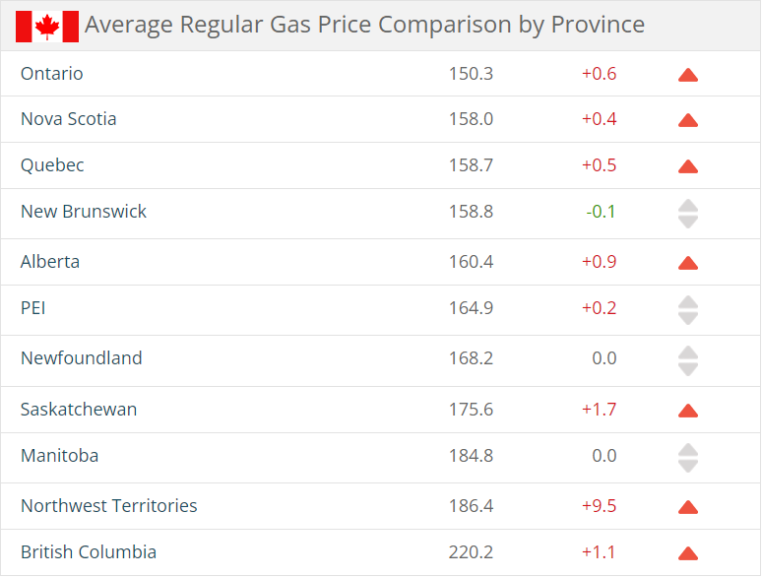
Task: Open the Ontario province link
Action: (52, 74)
